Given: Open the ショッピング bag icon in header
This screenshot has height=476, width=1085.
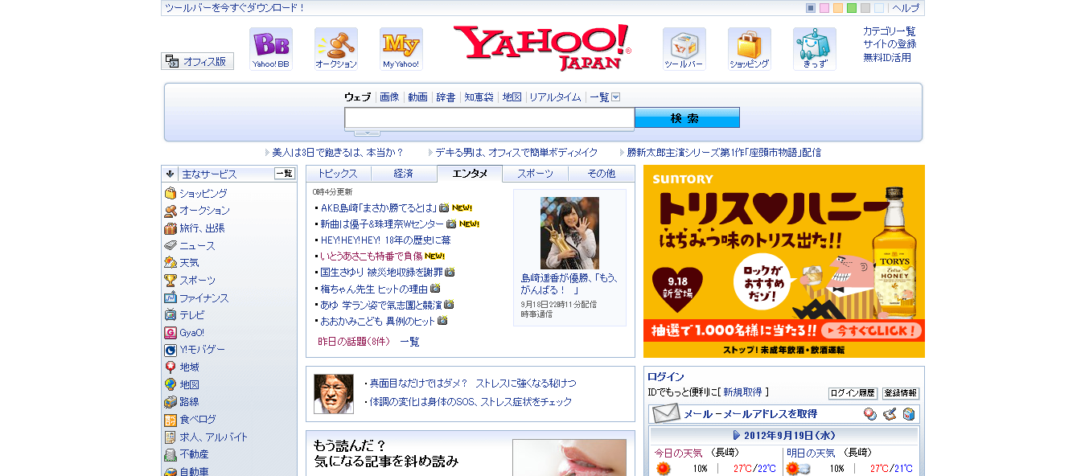Looking at the screenshot, I should pos(750,49).
